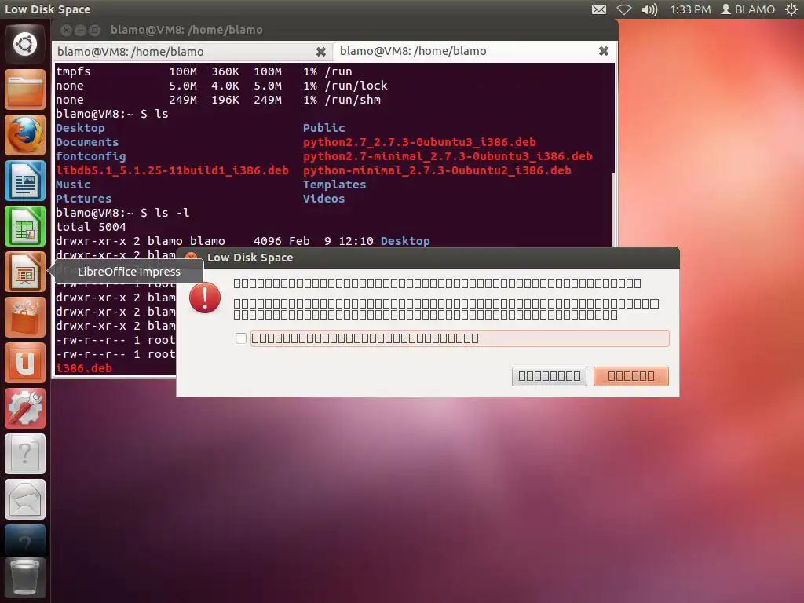Open the BLAMO user menu

pyautogui.click(x=747, y=9)
